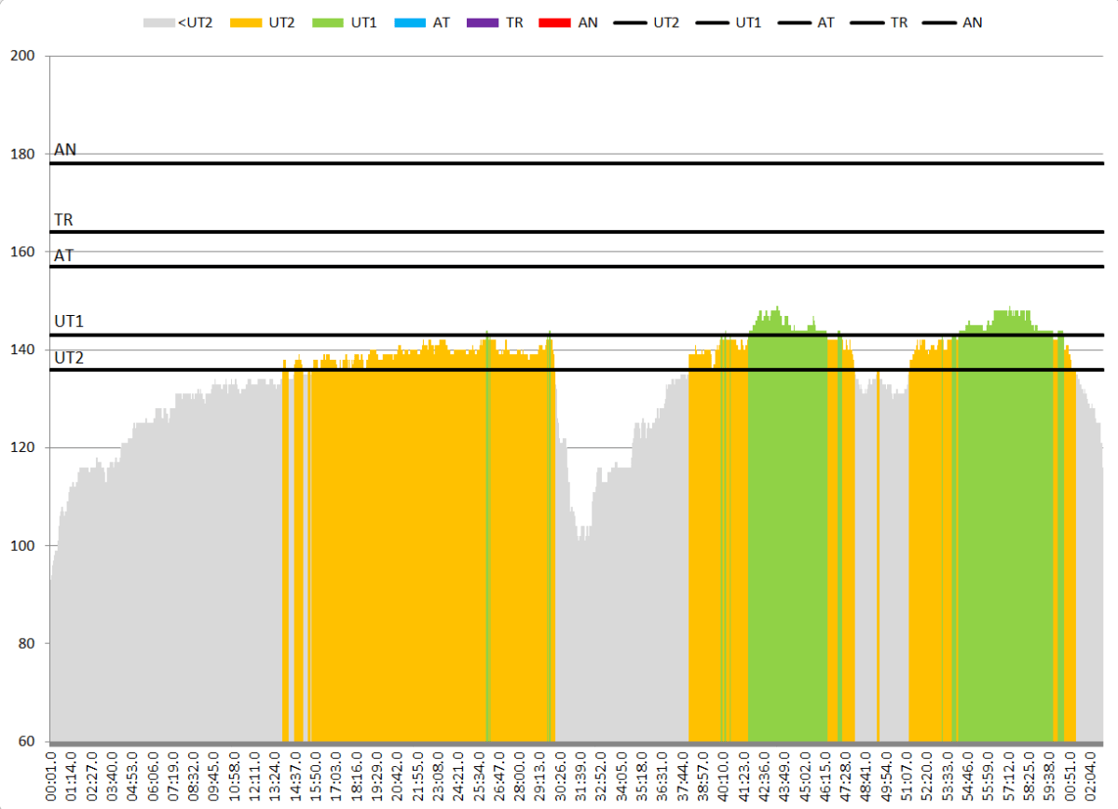This screenshot has height=809, width=1118.
Task: Select the AN threshold label inside the chart
Action: click(64, 150)
